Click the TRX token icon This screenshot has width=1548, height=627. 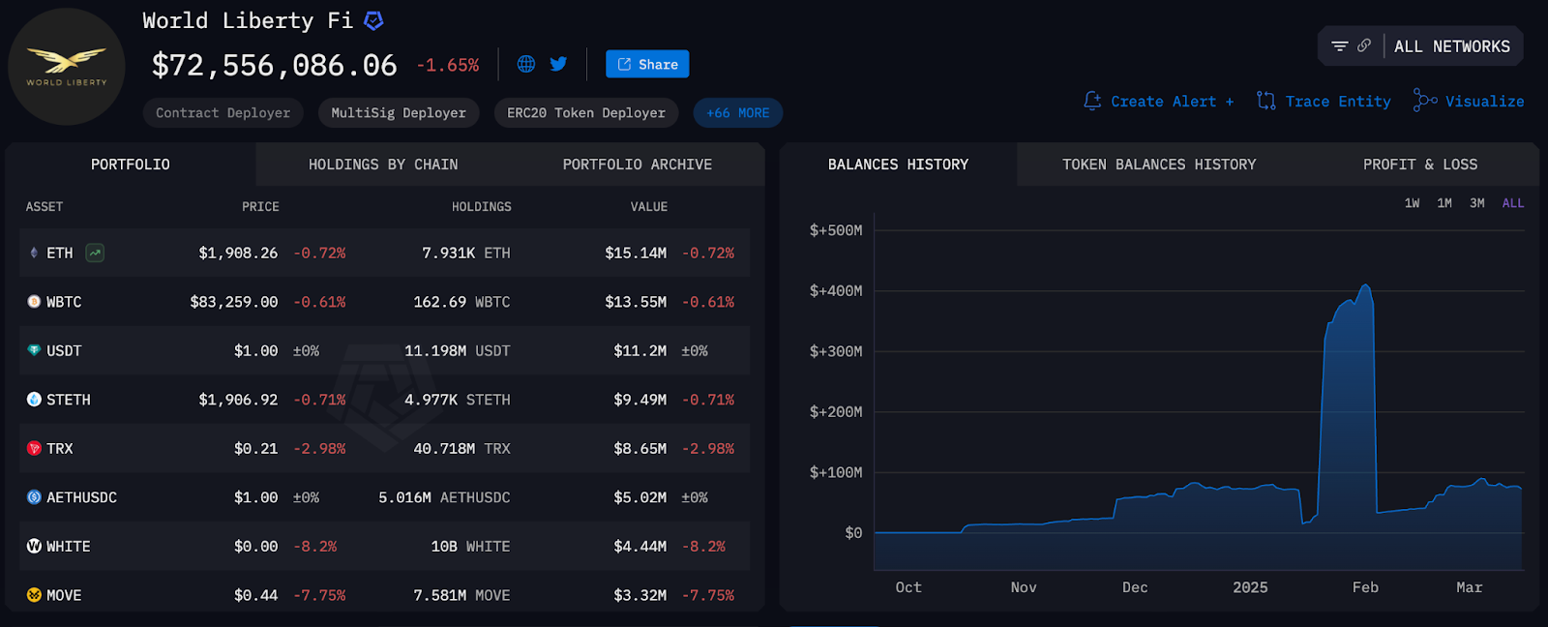34,449
